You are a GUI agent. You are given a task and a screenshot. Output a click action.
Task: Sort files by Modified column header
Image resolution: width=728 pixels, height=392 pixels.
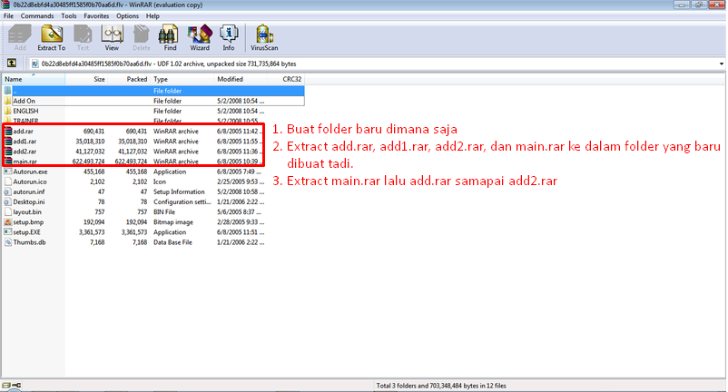(x=231, y=80)
